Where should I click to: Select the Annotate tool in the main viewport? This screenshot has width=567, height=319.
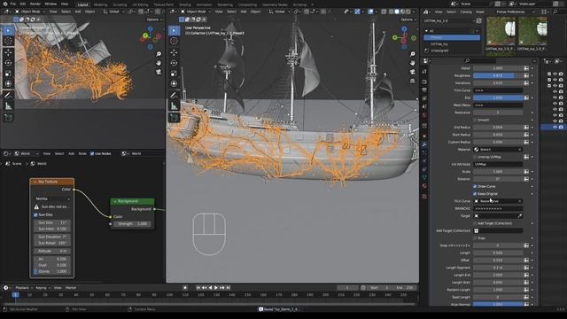pos(174,96)
